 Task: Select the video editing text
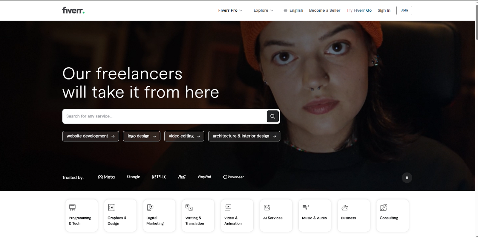[x=181, y=136]
